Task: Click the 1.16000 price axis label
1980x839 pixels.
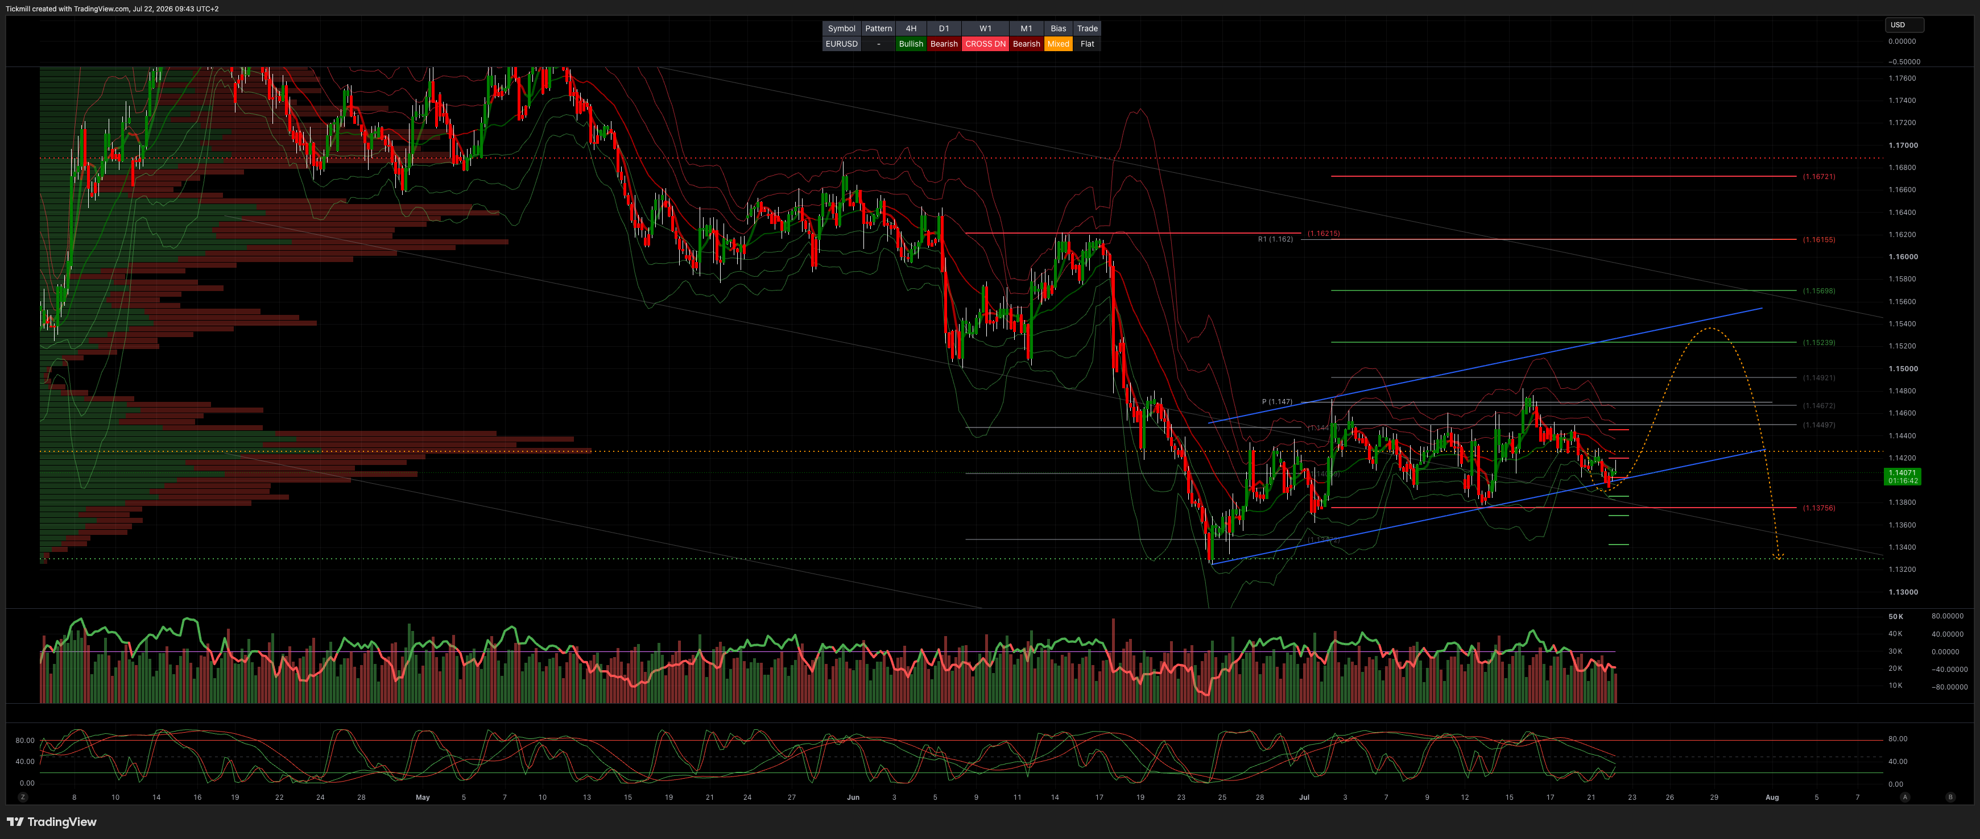Action: click(1903, 256)
